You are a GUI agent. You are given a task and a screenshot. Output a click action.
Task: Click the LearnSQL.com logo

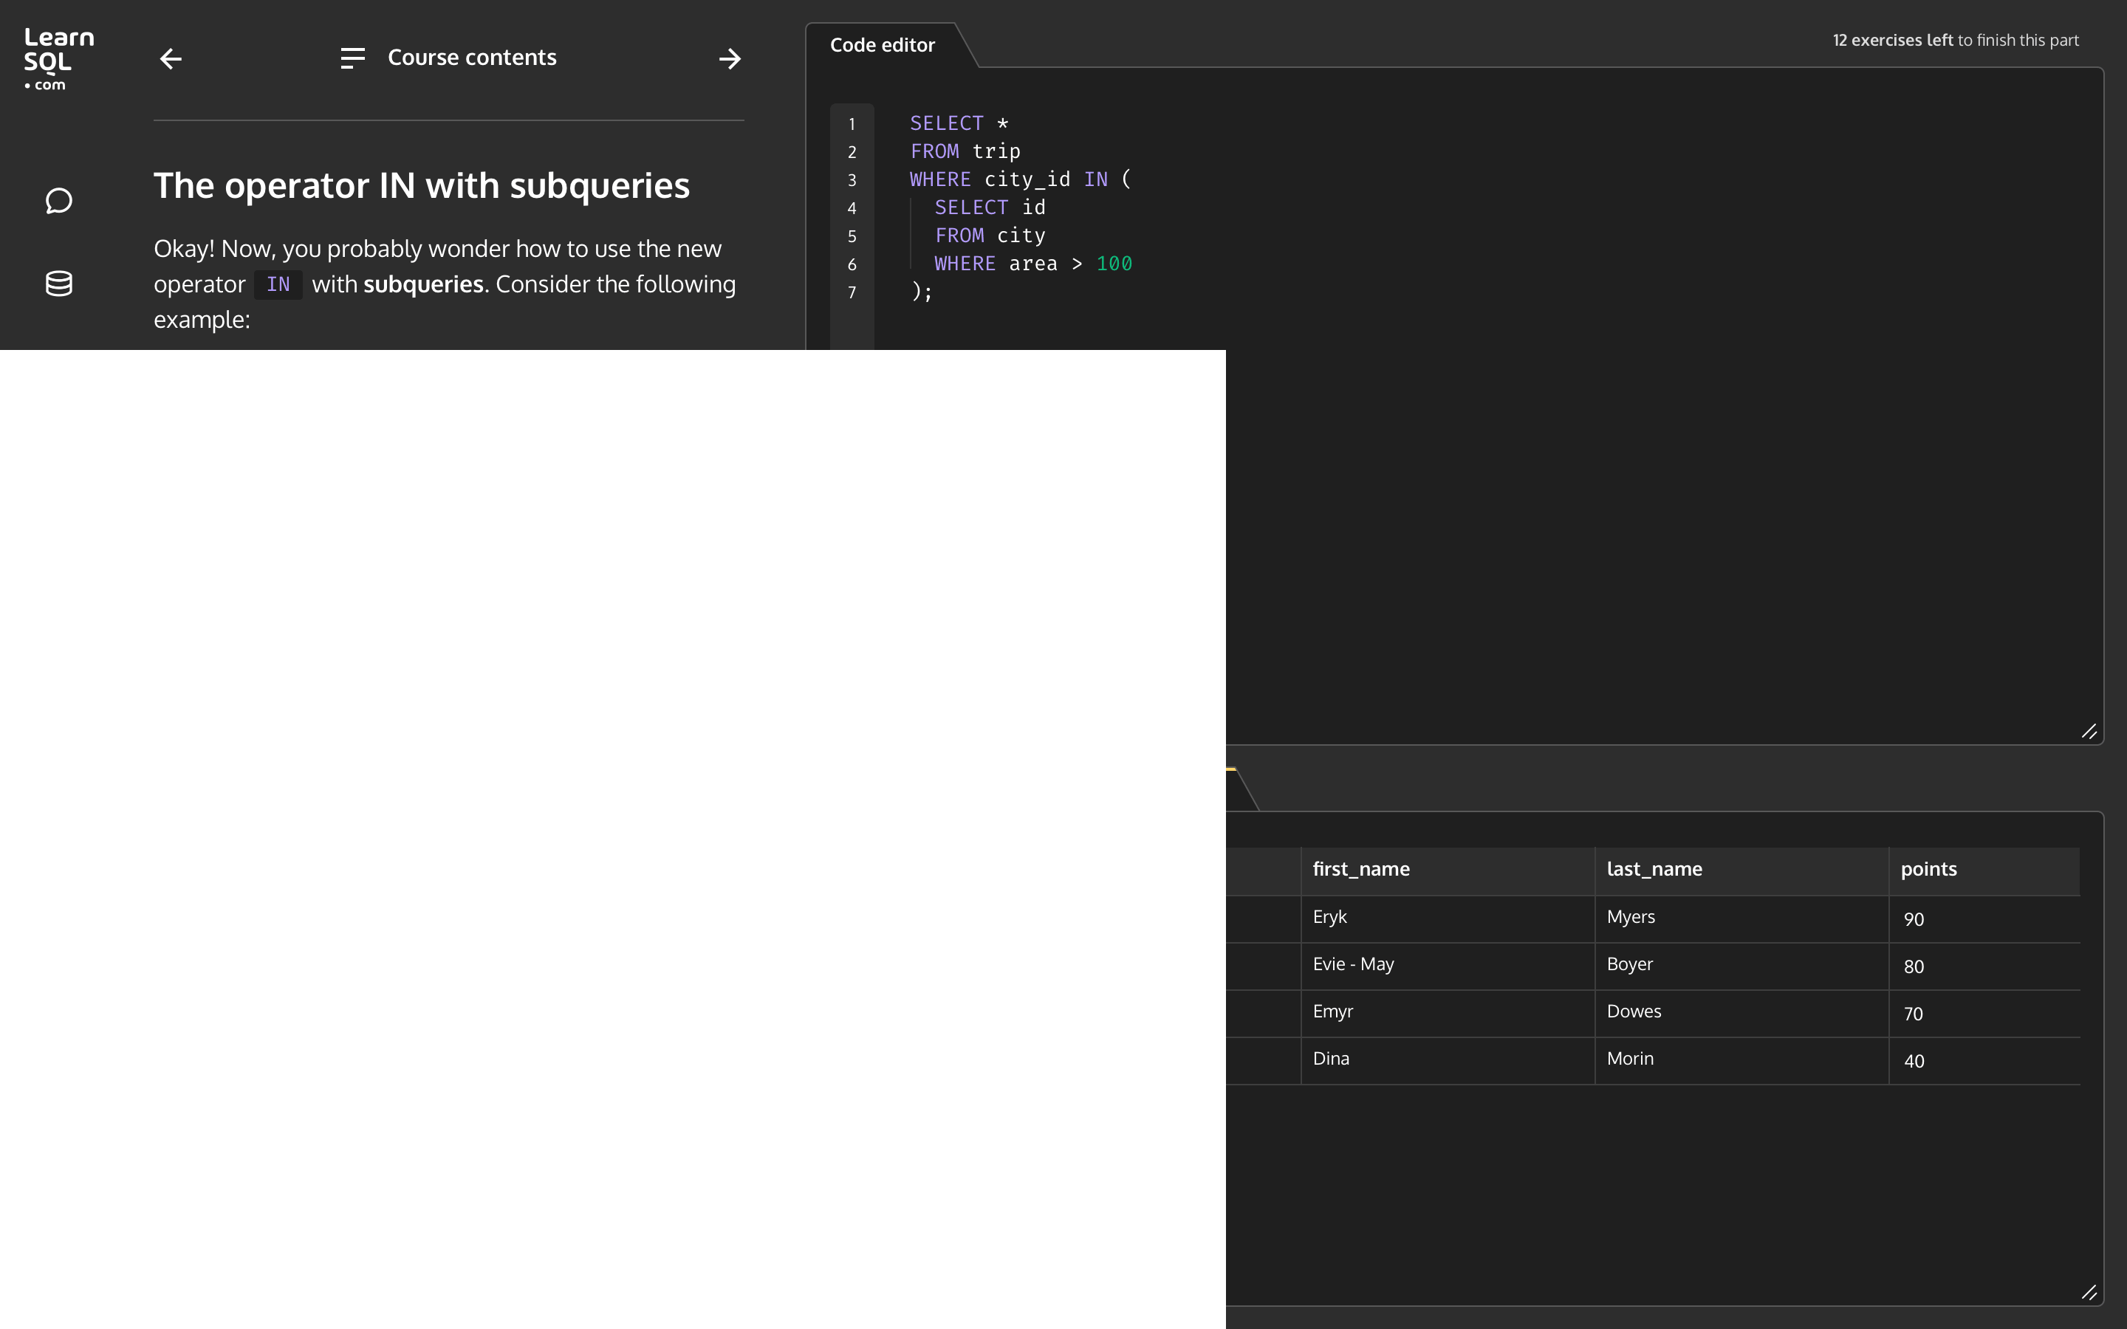(58, 59)
